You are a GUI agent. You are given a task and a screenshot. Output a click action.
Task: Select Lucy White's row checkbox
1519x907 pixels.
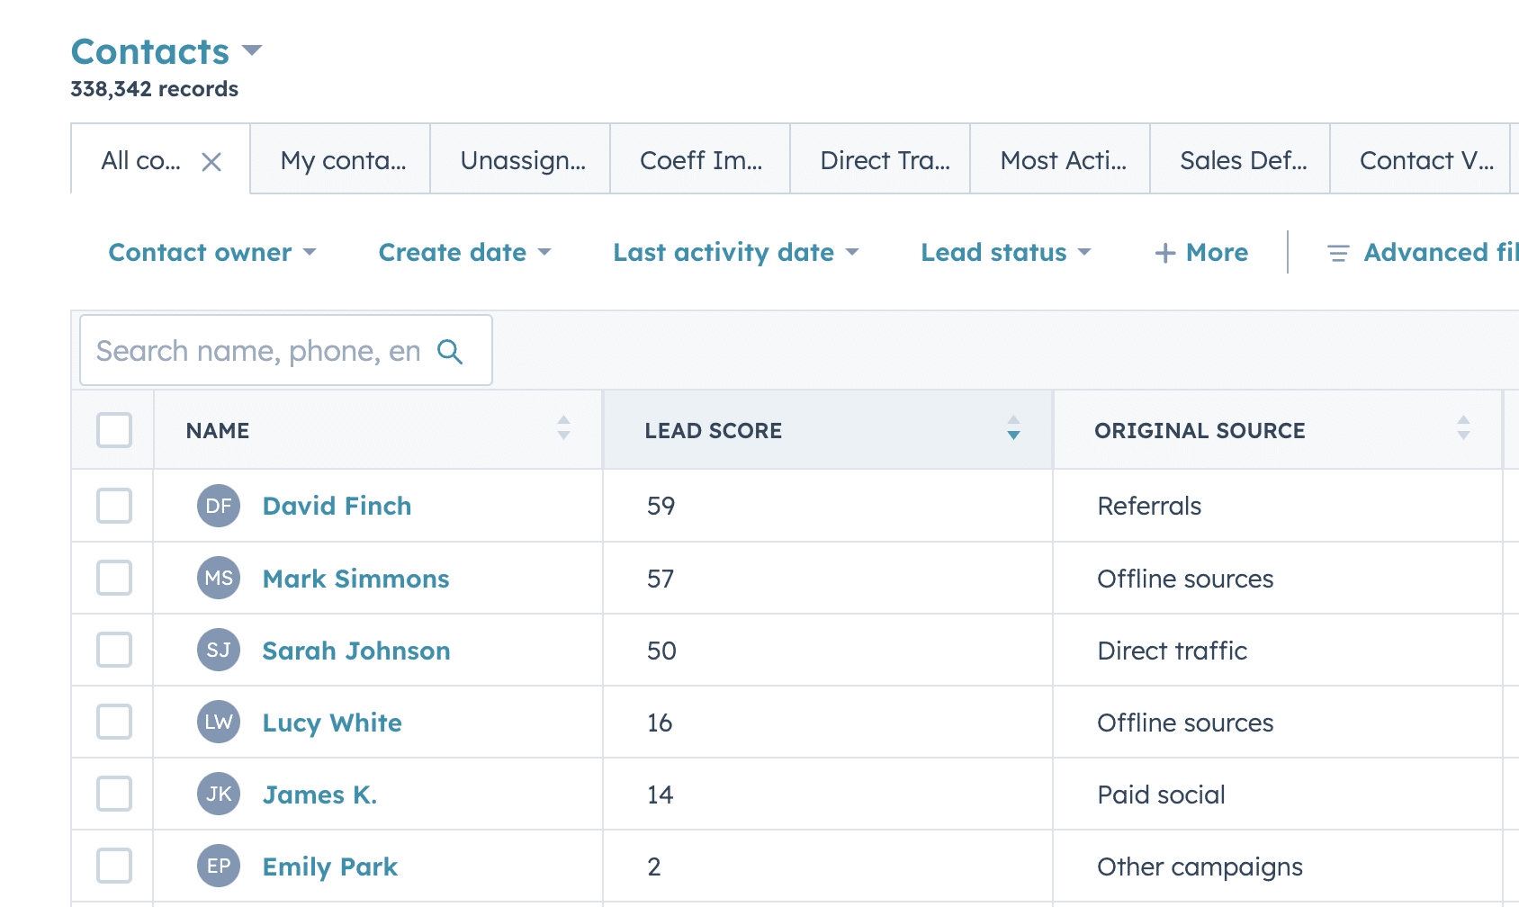114,722
